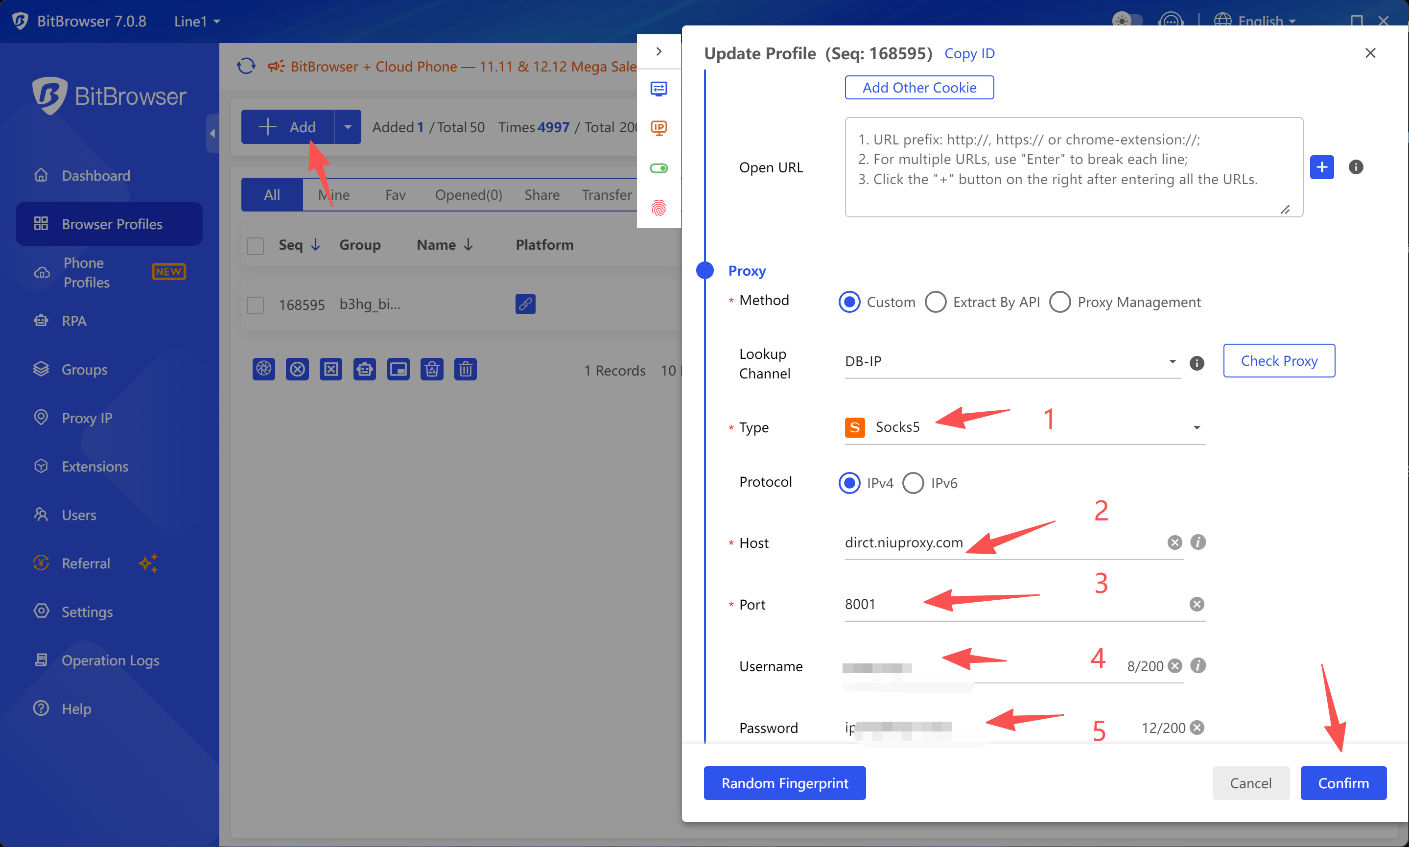The image size is (1409, 847).
Task: Click the info icon beside Open URL
Action: [1356, 166]
